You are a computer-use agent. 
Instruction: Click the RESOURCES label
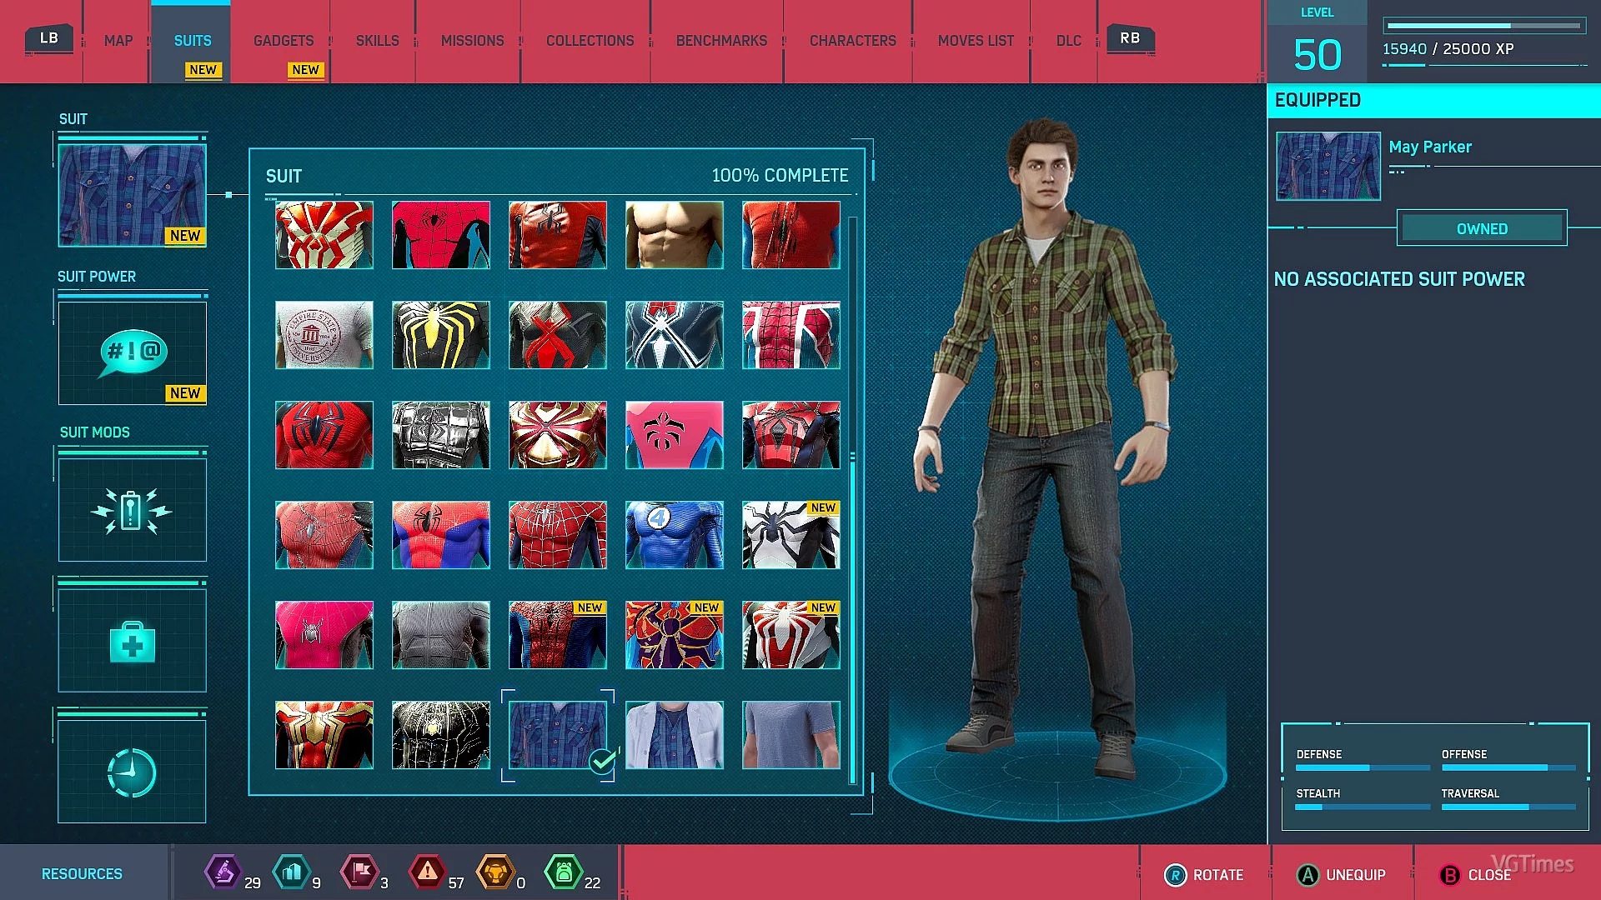click(x=82, y=874)
